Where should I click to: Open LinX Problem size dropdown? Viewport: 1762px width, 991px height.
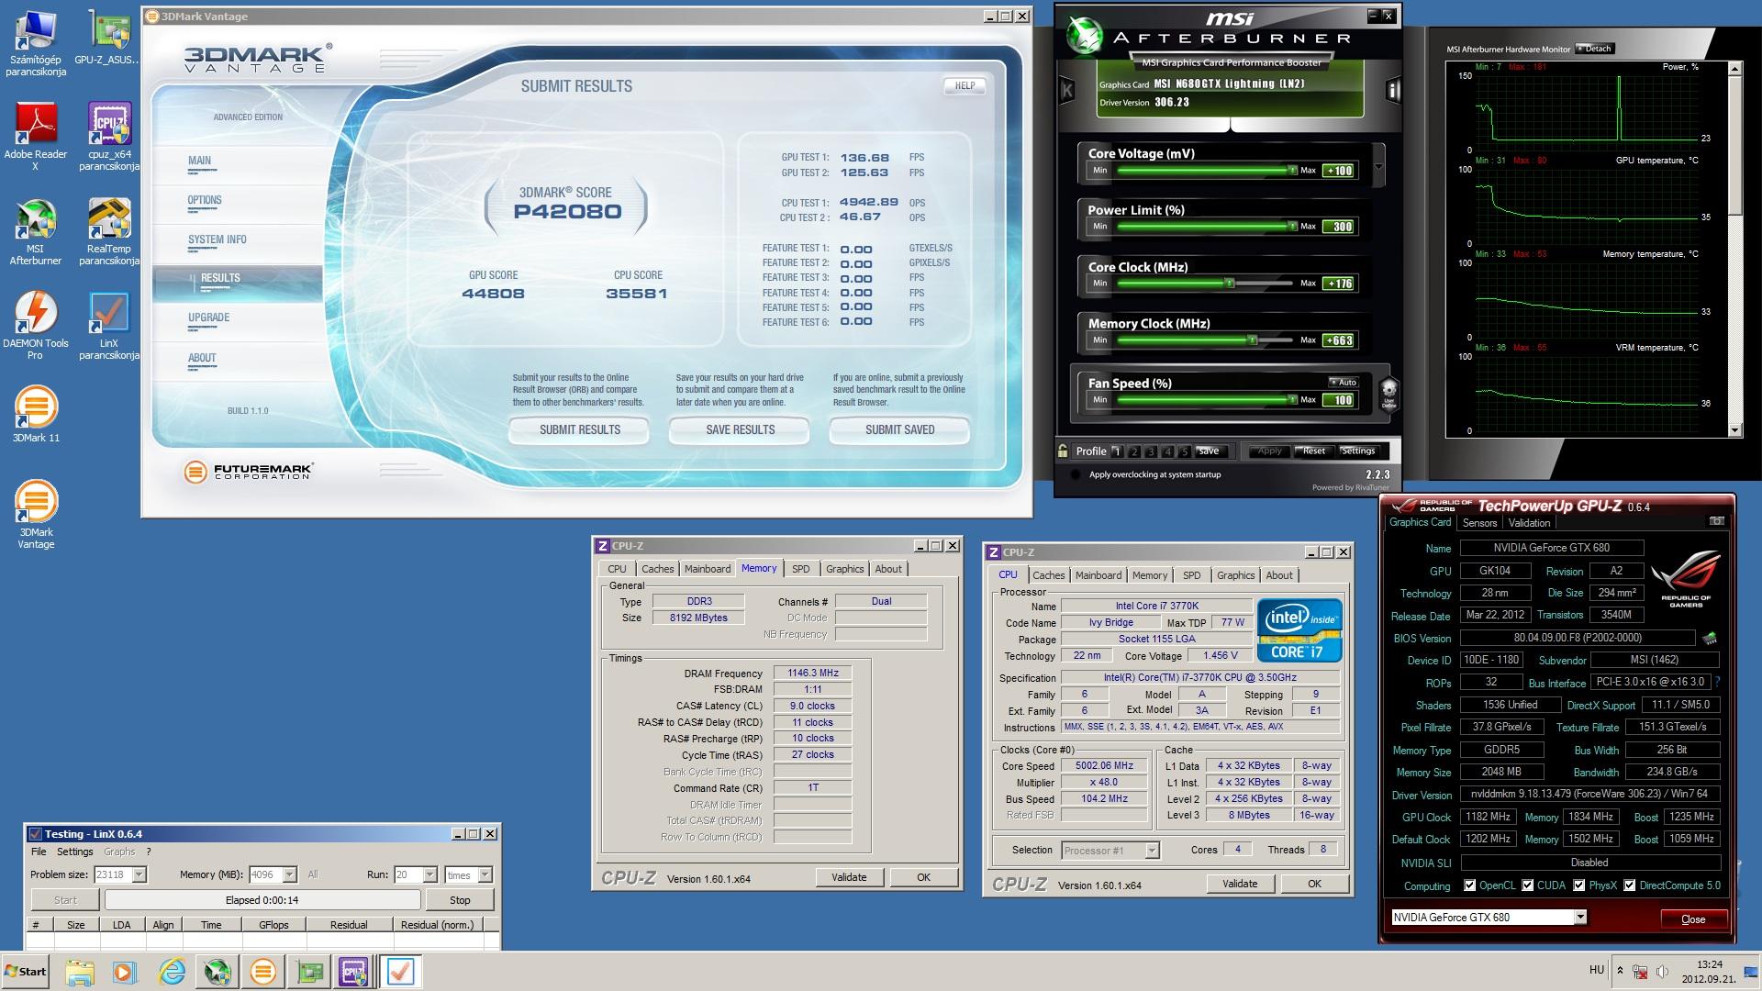pos(139,874)
